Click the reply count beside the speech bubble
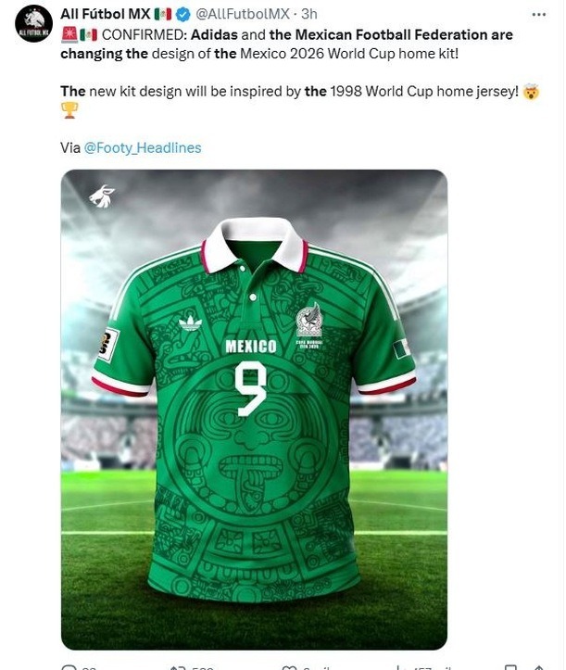 click(x=89, y=668)
